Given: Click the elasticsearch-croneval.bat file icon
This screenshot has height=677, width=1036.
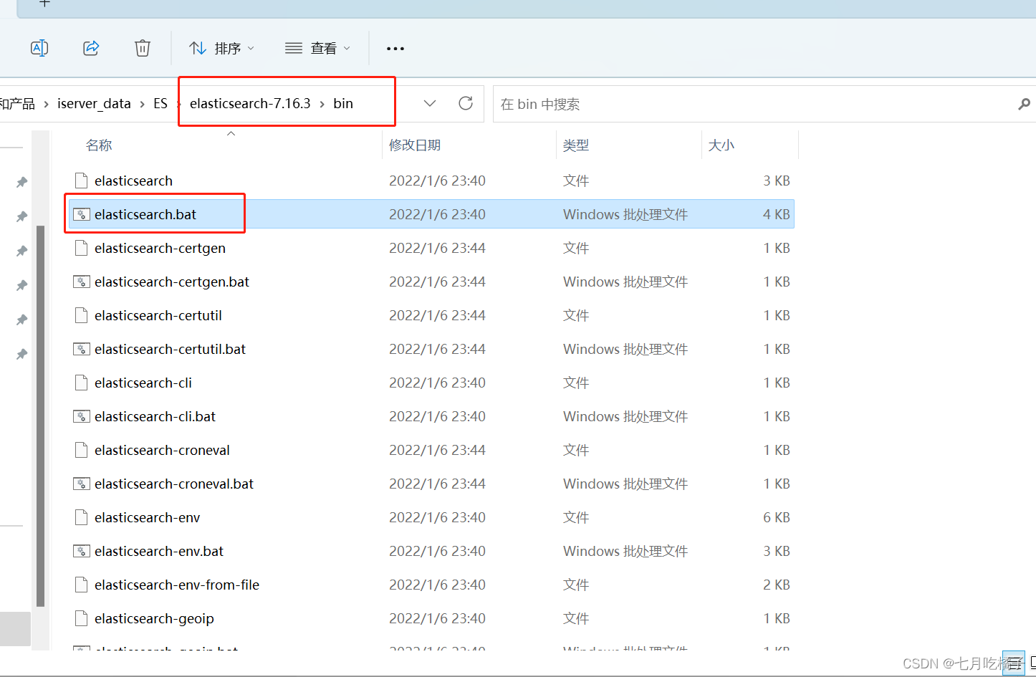Looking at the screenshot, I should [x=82, y=484].
